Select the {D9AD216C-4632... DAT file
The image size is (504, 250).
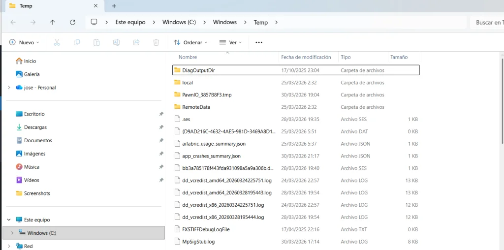(296, 131)
